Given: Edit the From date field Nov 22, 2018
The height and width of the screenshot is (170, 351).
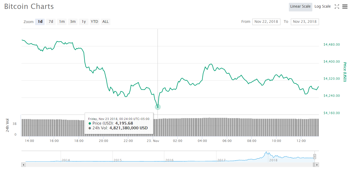Looking at the screenshot, I should tap(266, 22).
